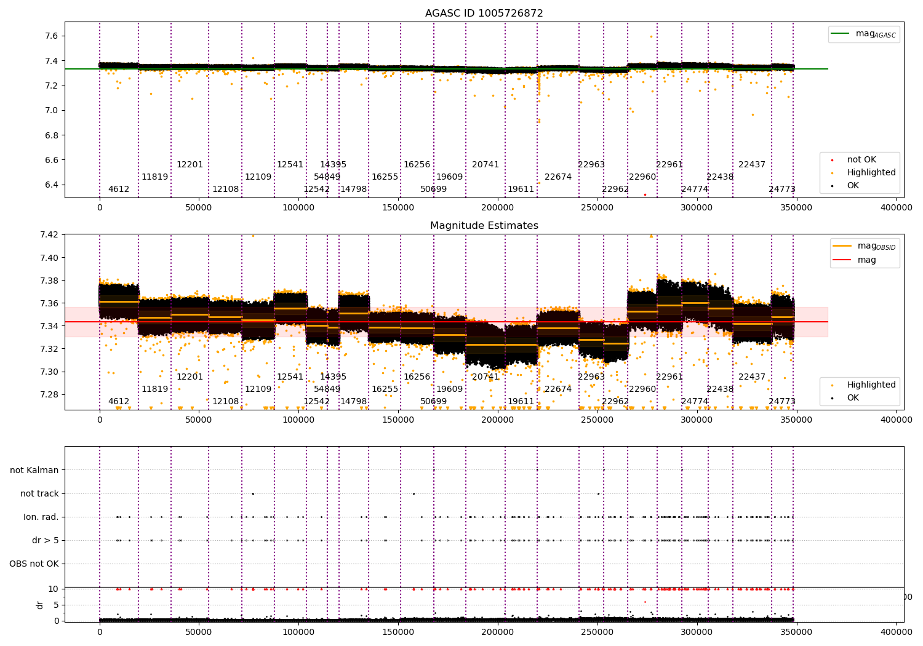Click obsid 22962 label in Magnitude Estimates plot
923x646 pixels.
pyautogui.click(x=615, y=402)
